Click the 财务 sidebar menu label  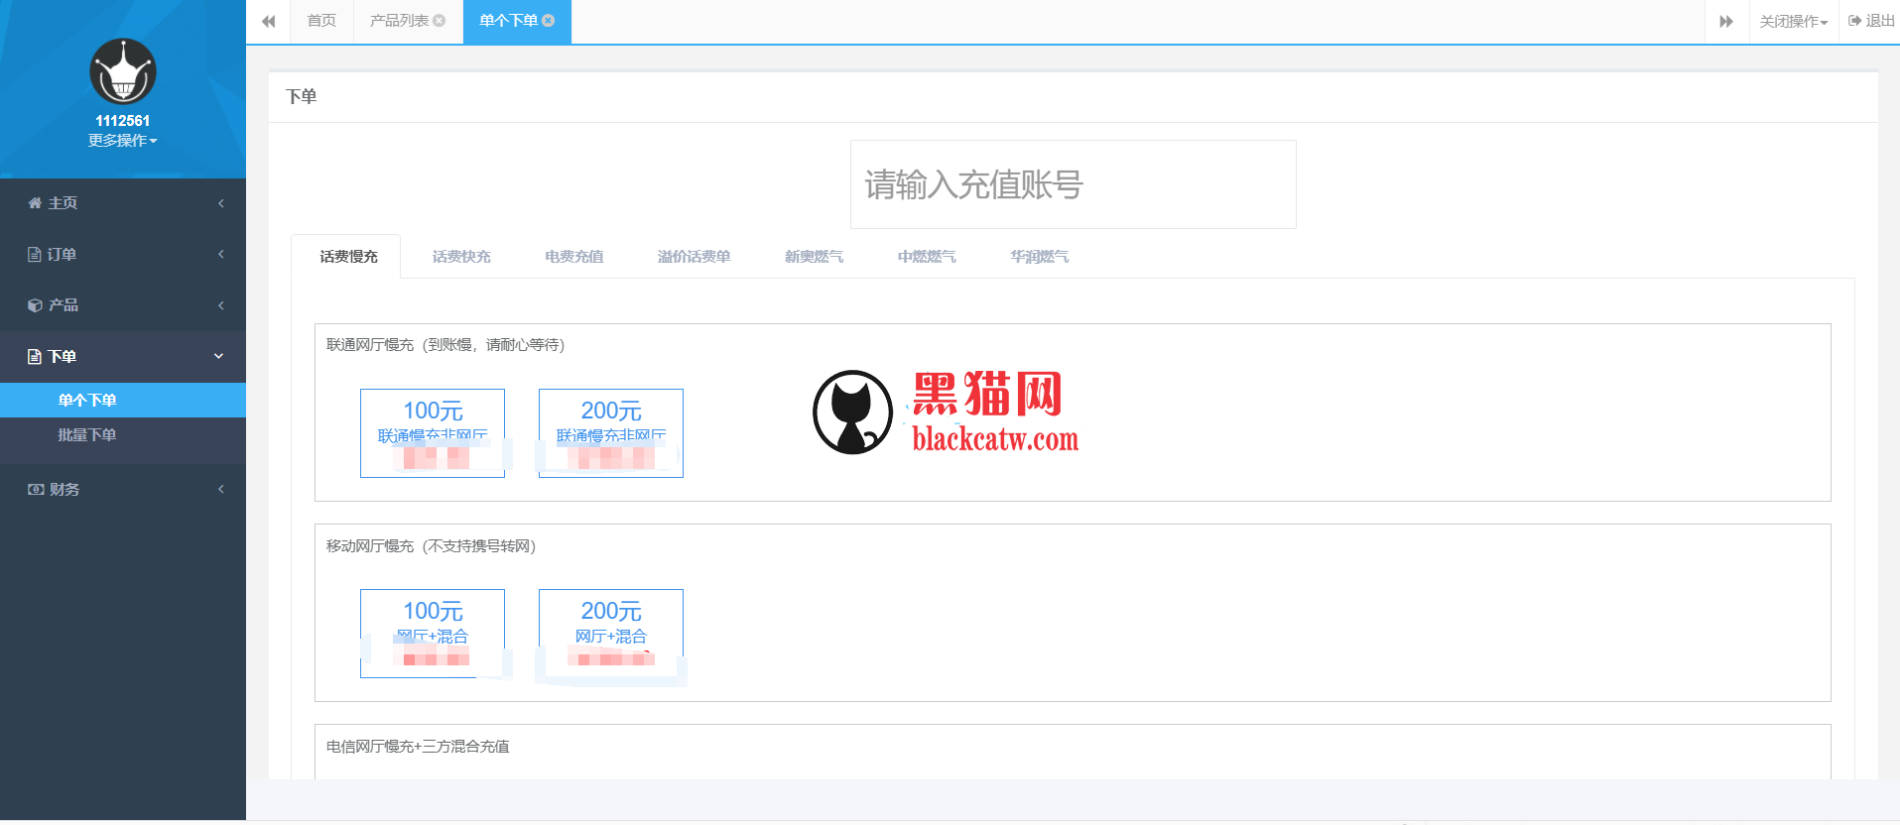[64, 490]
